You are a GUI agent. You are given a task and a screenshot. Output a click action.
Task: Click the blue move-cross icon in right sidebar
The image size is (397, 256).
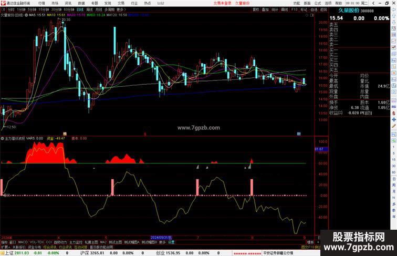click(394, 120)
